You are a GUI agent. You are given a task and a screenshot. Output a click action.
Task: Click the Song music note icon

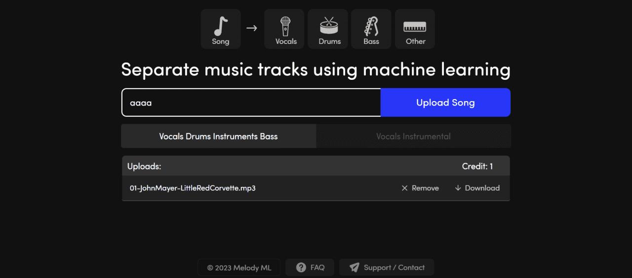(x=221, y=26)
